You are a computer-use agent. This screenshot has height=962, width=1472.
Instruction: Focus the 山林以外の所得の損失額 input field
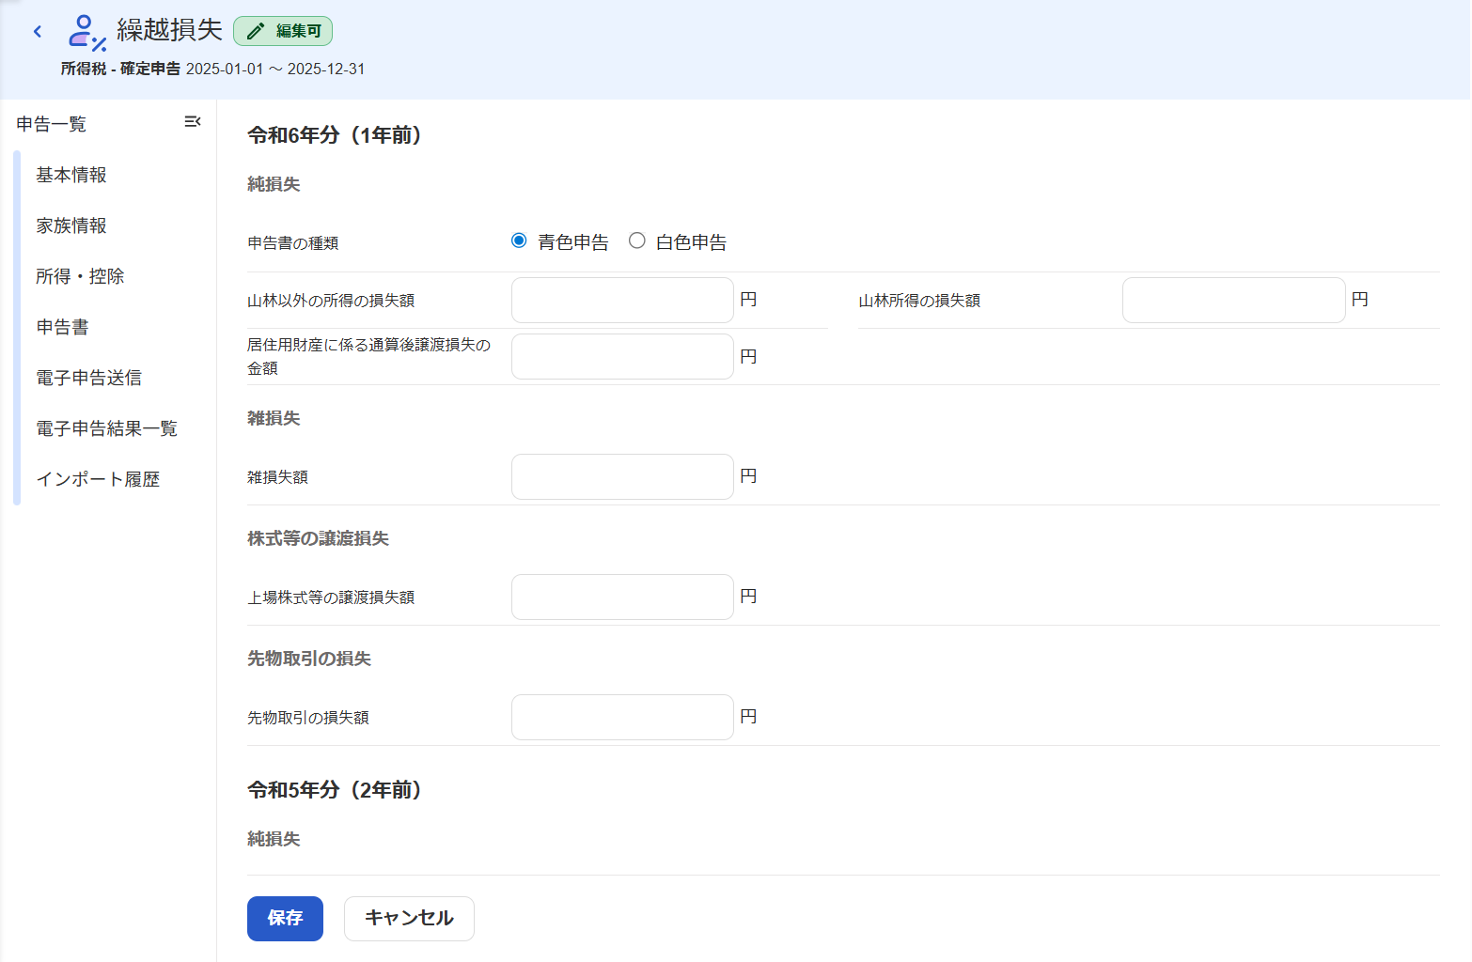(x=622, y=300)
